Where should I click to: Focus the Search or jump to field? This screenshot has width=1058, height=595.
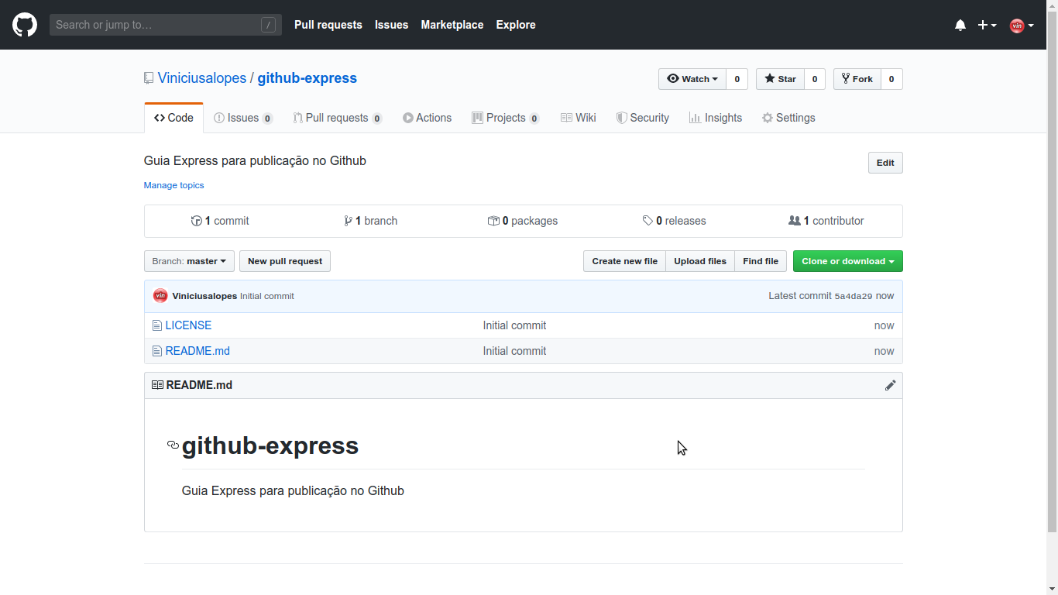(166, 25)
